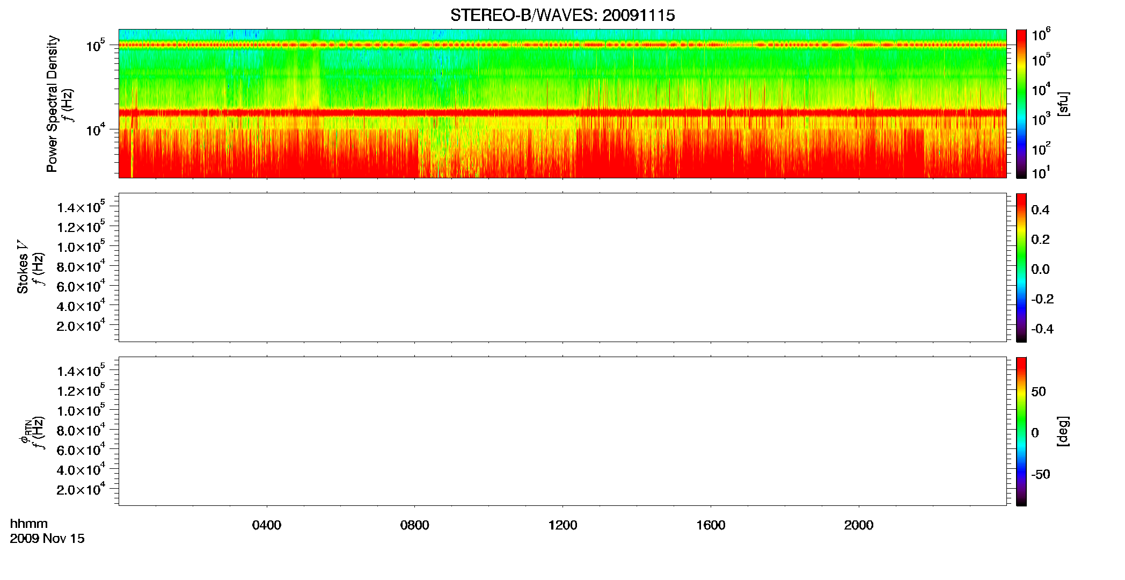Click the phi RTN degrees color bar
Viewport: 1125px width, 580px height.
click(1021, 431)
